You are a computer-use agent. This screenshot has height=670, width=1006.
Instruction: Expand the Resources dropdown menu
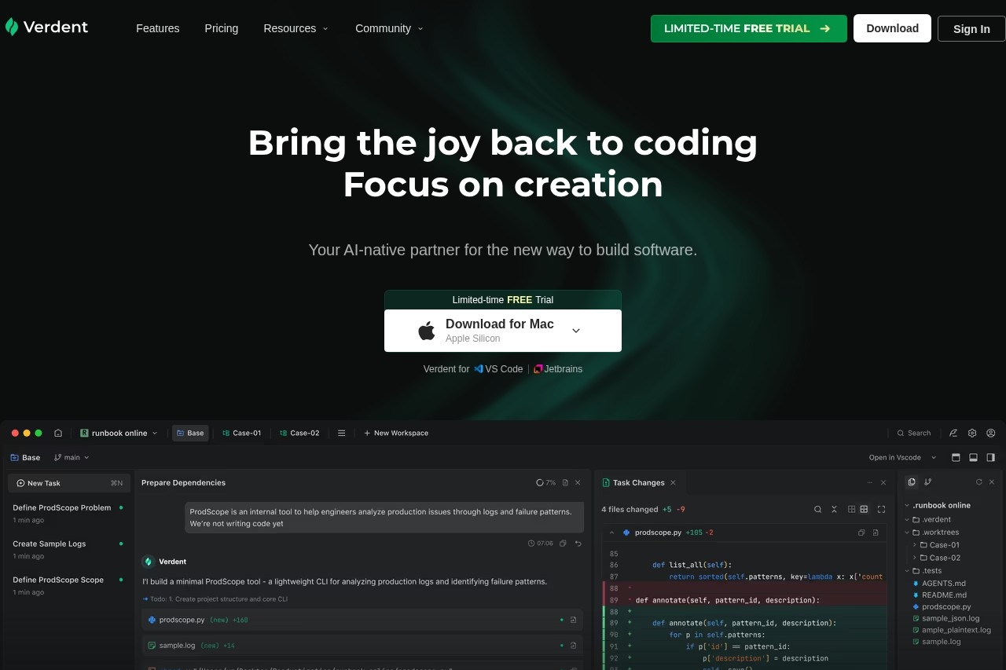click(296, 28)
